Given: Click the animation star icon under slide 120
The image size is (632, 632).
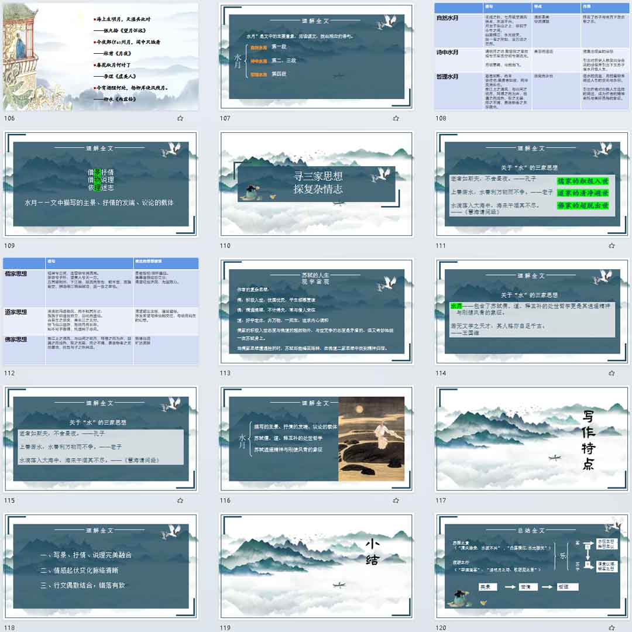Looking at the screenshot, I should tap(612, 627).
